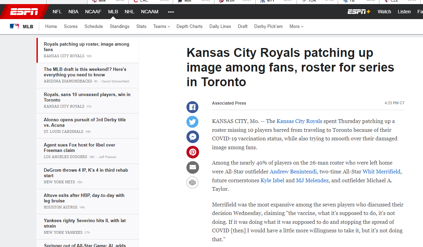Click ARIZONA DIAMONDBACKS tag under draft story
Viewport: 423px width, 247px height.
pos(68,81)
